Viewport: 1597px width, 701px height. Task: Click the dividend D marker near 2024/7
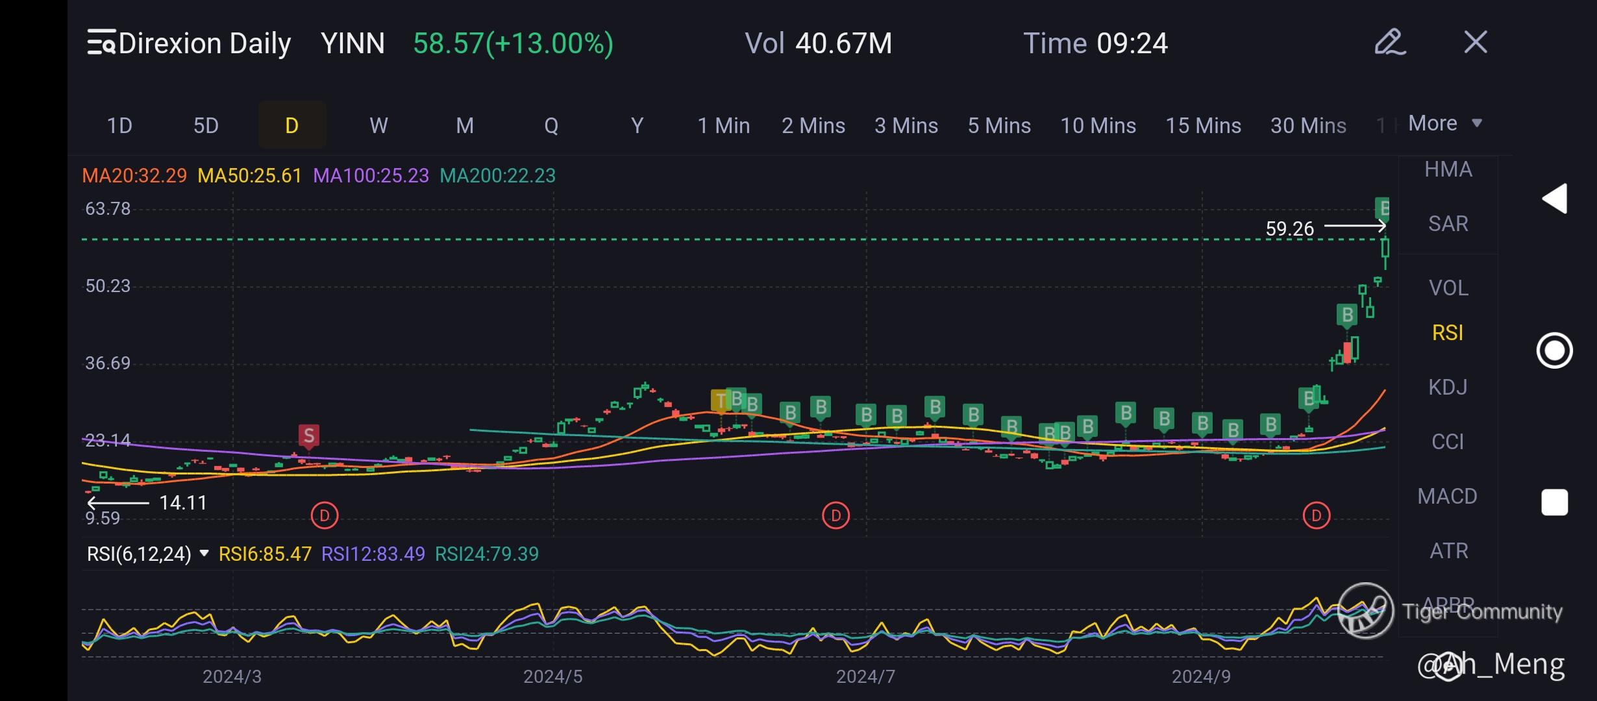tap(836, 516)
